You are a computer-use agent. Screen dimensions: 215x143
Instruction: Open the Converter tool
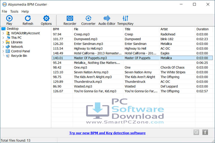click(x=88, y=18)
